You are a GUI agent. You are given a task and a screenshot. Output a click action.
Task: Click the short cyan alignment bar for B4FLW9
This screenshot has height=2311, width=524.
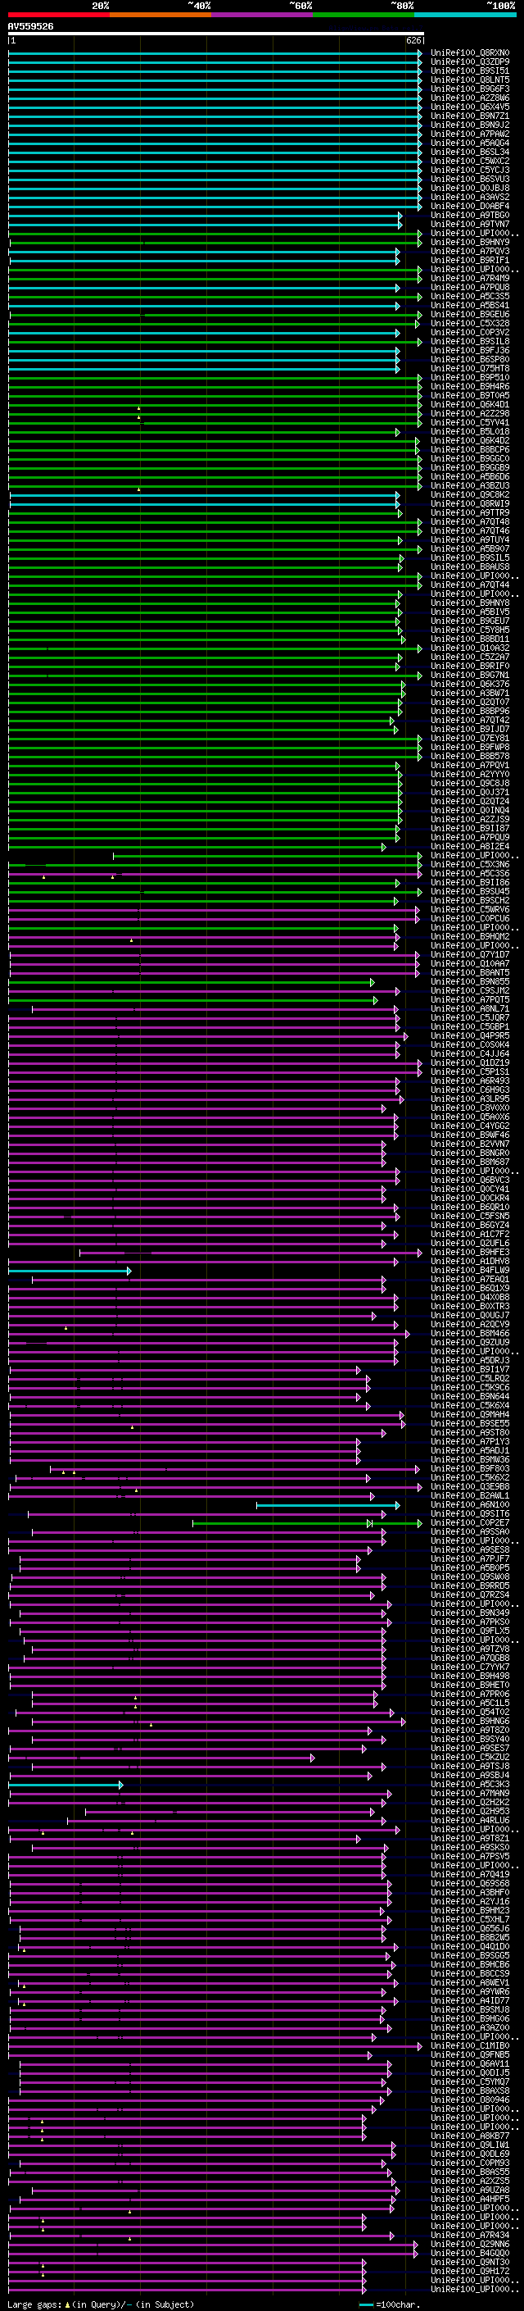click(x=69, y=1272)
